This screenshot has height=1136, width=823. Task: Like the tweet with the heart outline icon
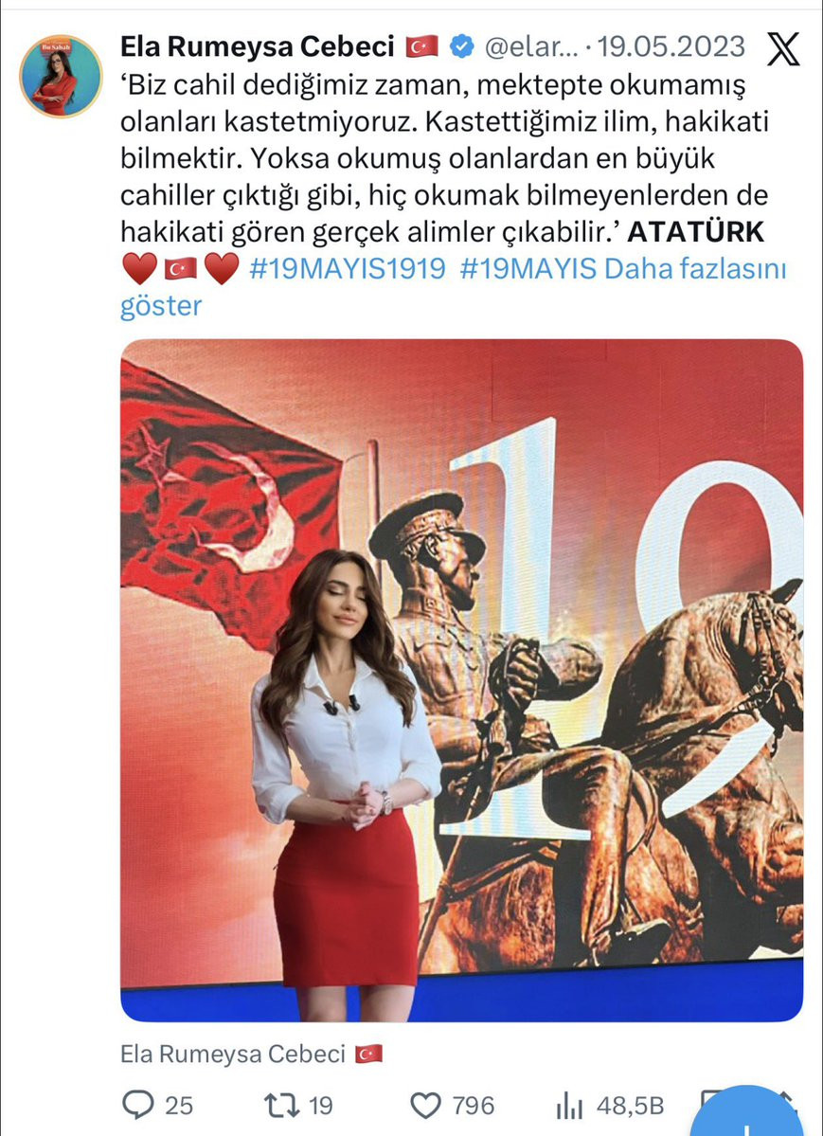[425, 1107]
